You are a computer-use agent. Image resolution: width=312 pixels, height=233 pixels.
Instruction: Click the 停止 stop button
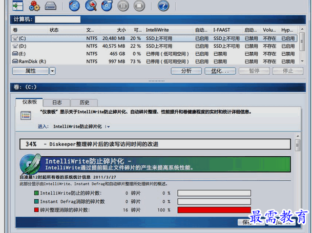point(288,71)
